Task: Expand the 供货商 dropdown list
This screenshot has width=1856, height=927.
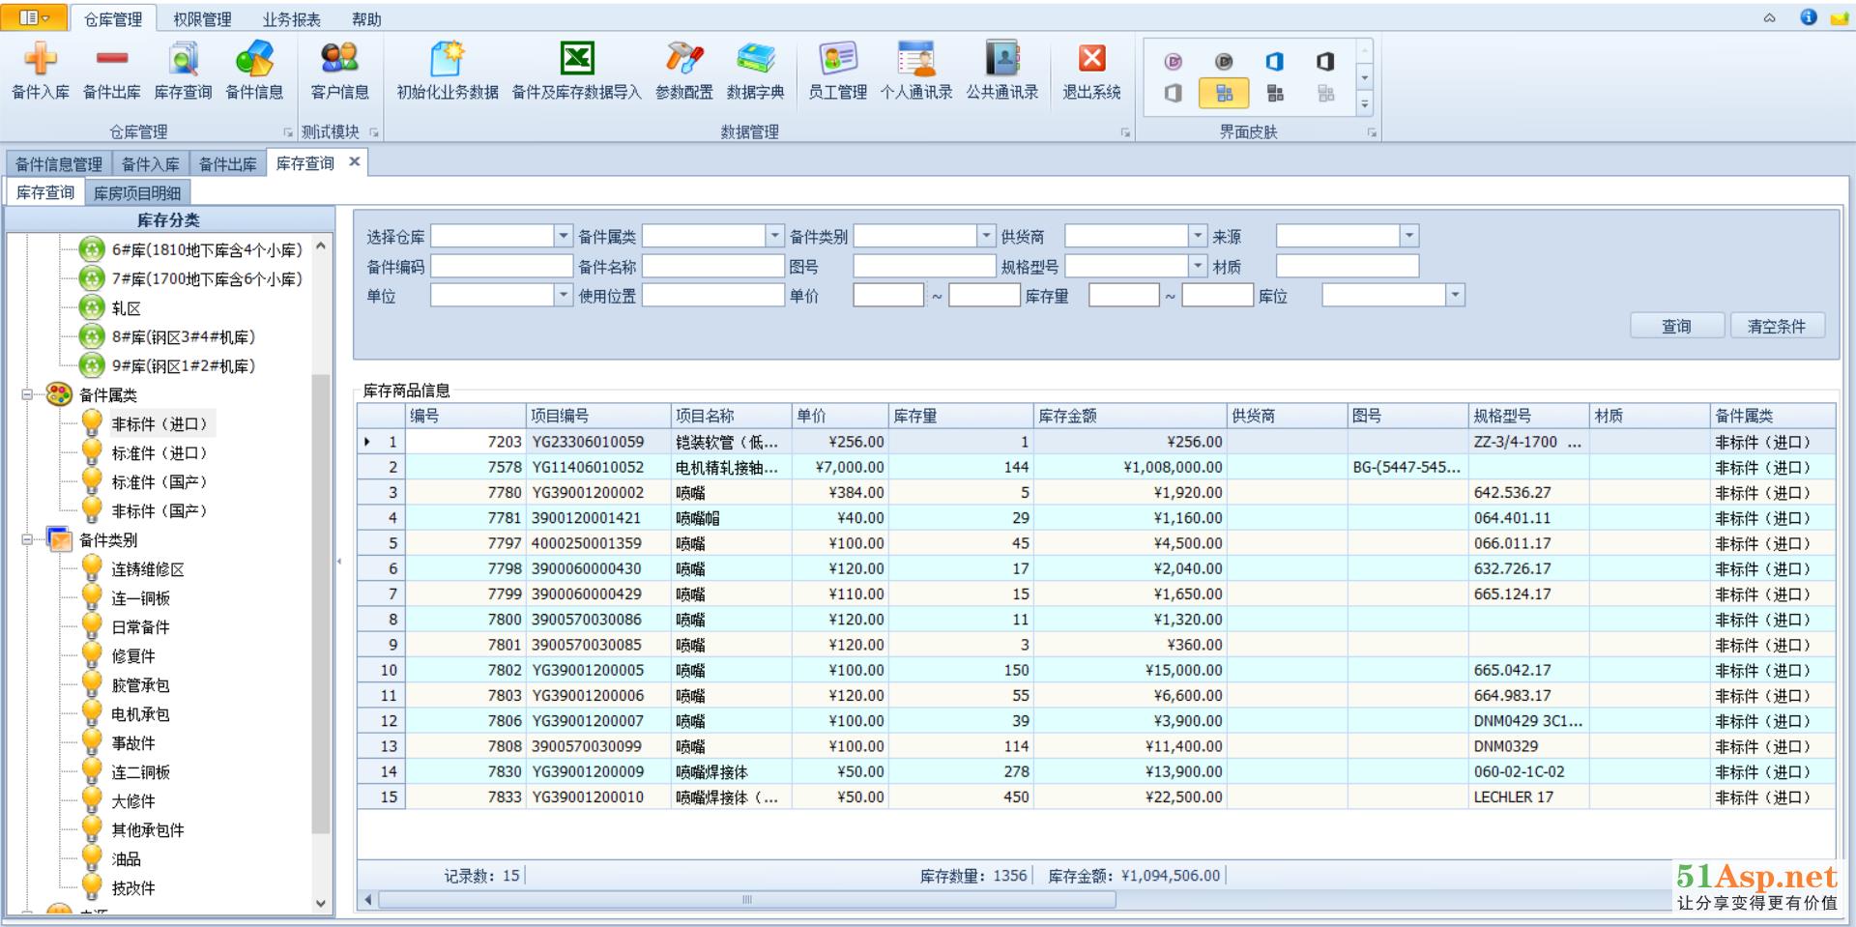Action: [1198, 236]
